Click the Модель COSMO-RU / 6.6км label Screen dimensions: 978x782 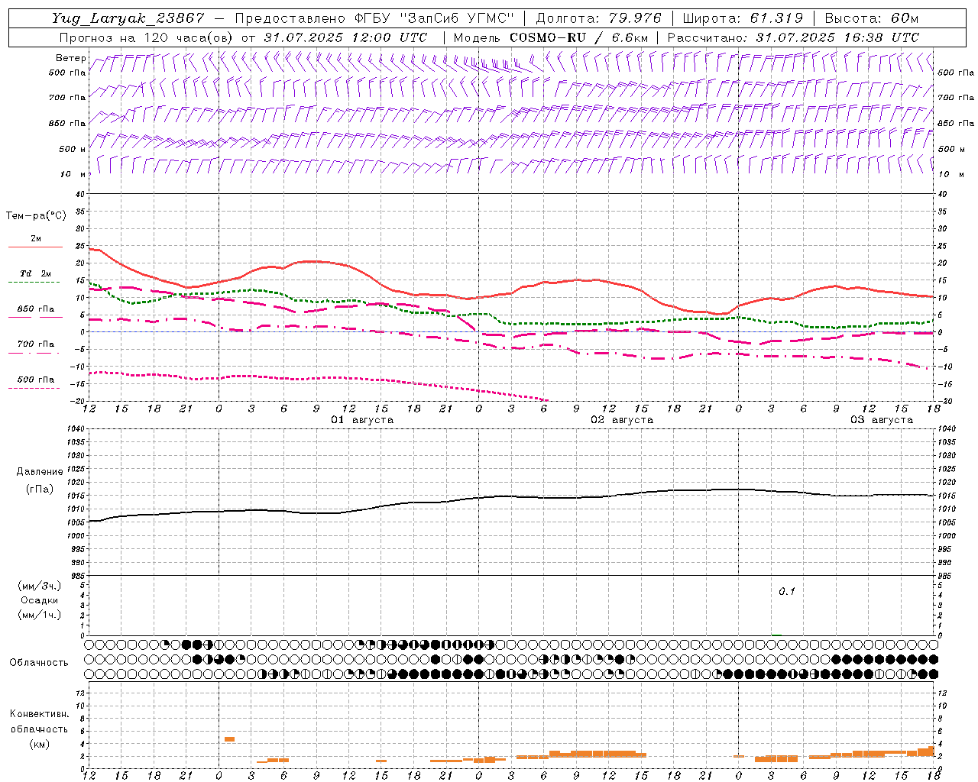551,37
